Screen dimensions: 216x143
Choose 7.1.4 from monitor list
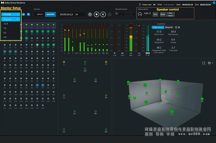click(x=6, y=24)
